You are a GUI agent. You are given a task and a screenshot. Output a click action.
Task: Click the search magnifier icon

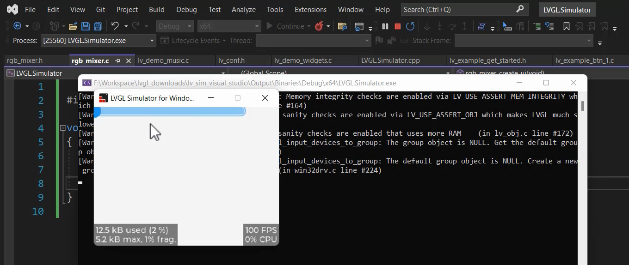pyautogui.click(x=520, y=9)
